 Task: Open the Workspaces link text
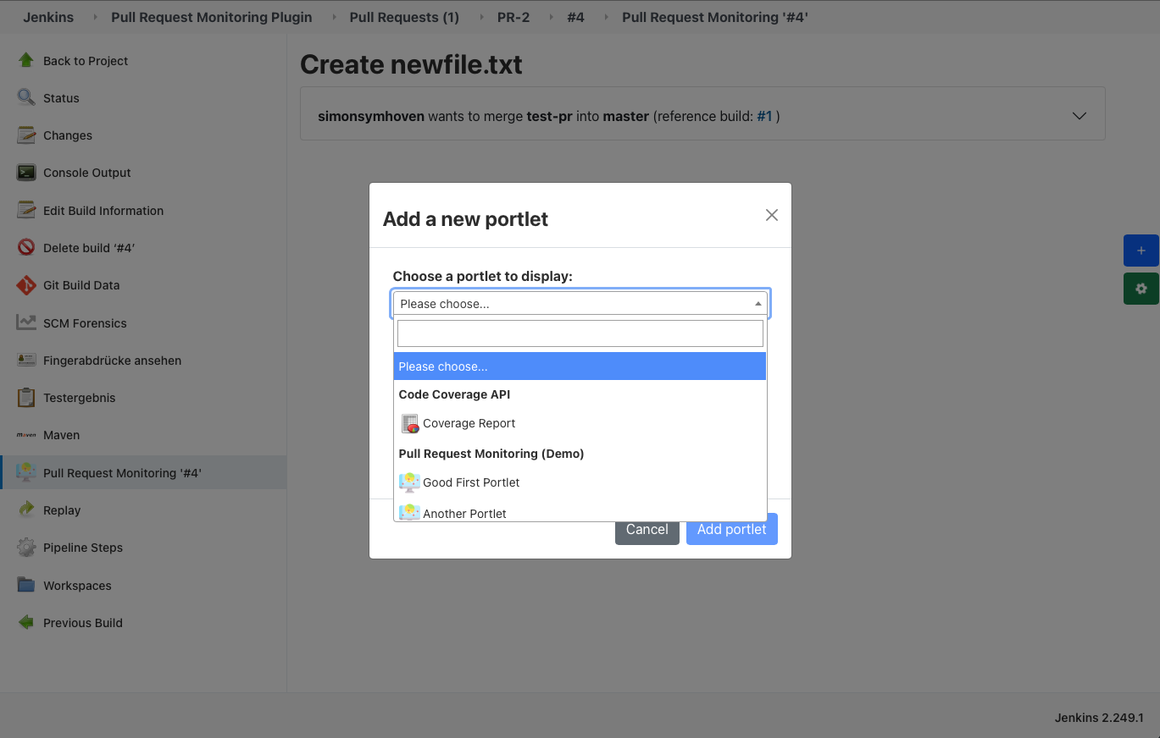click(77, 586)
